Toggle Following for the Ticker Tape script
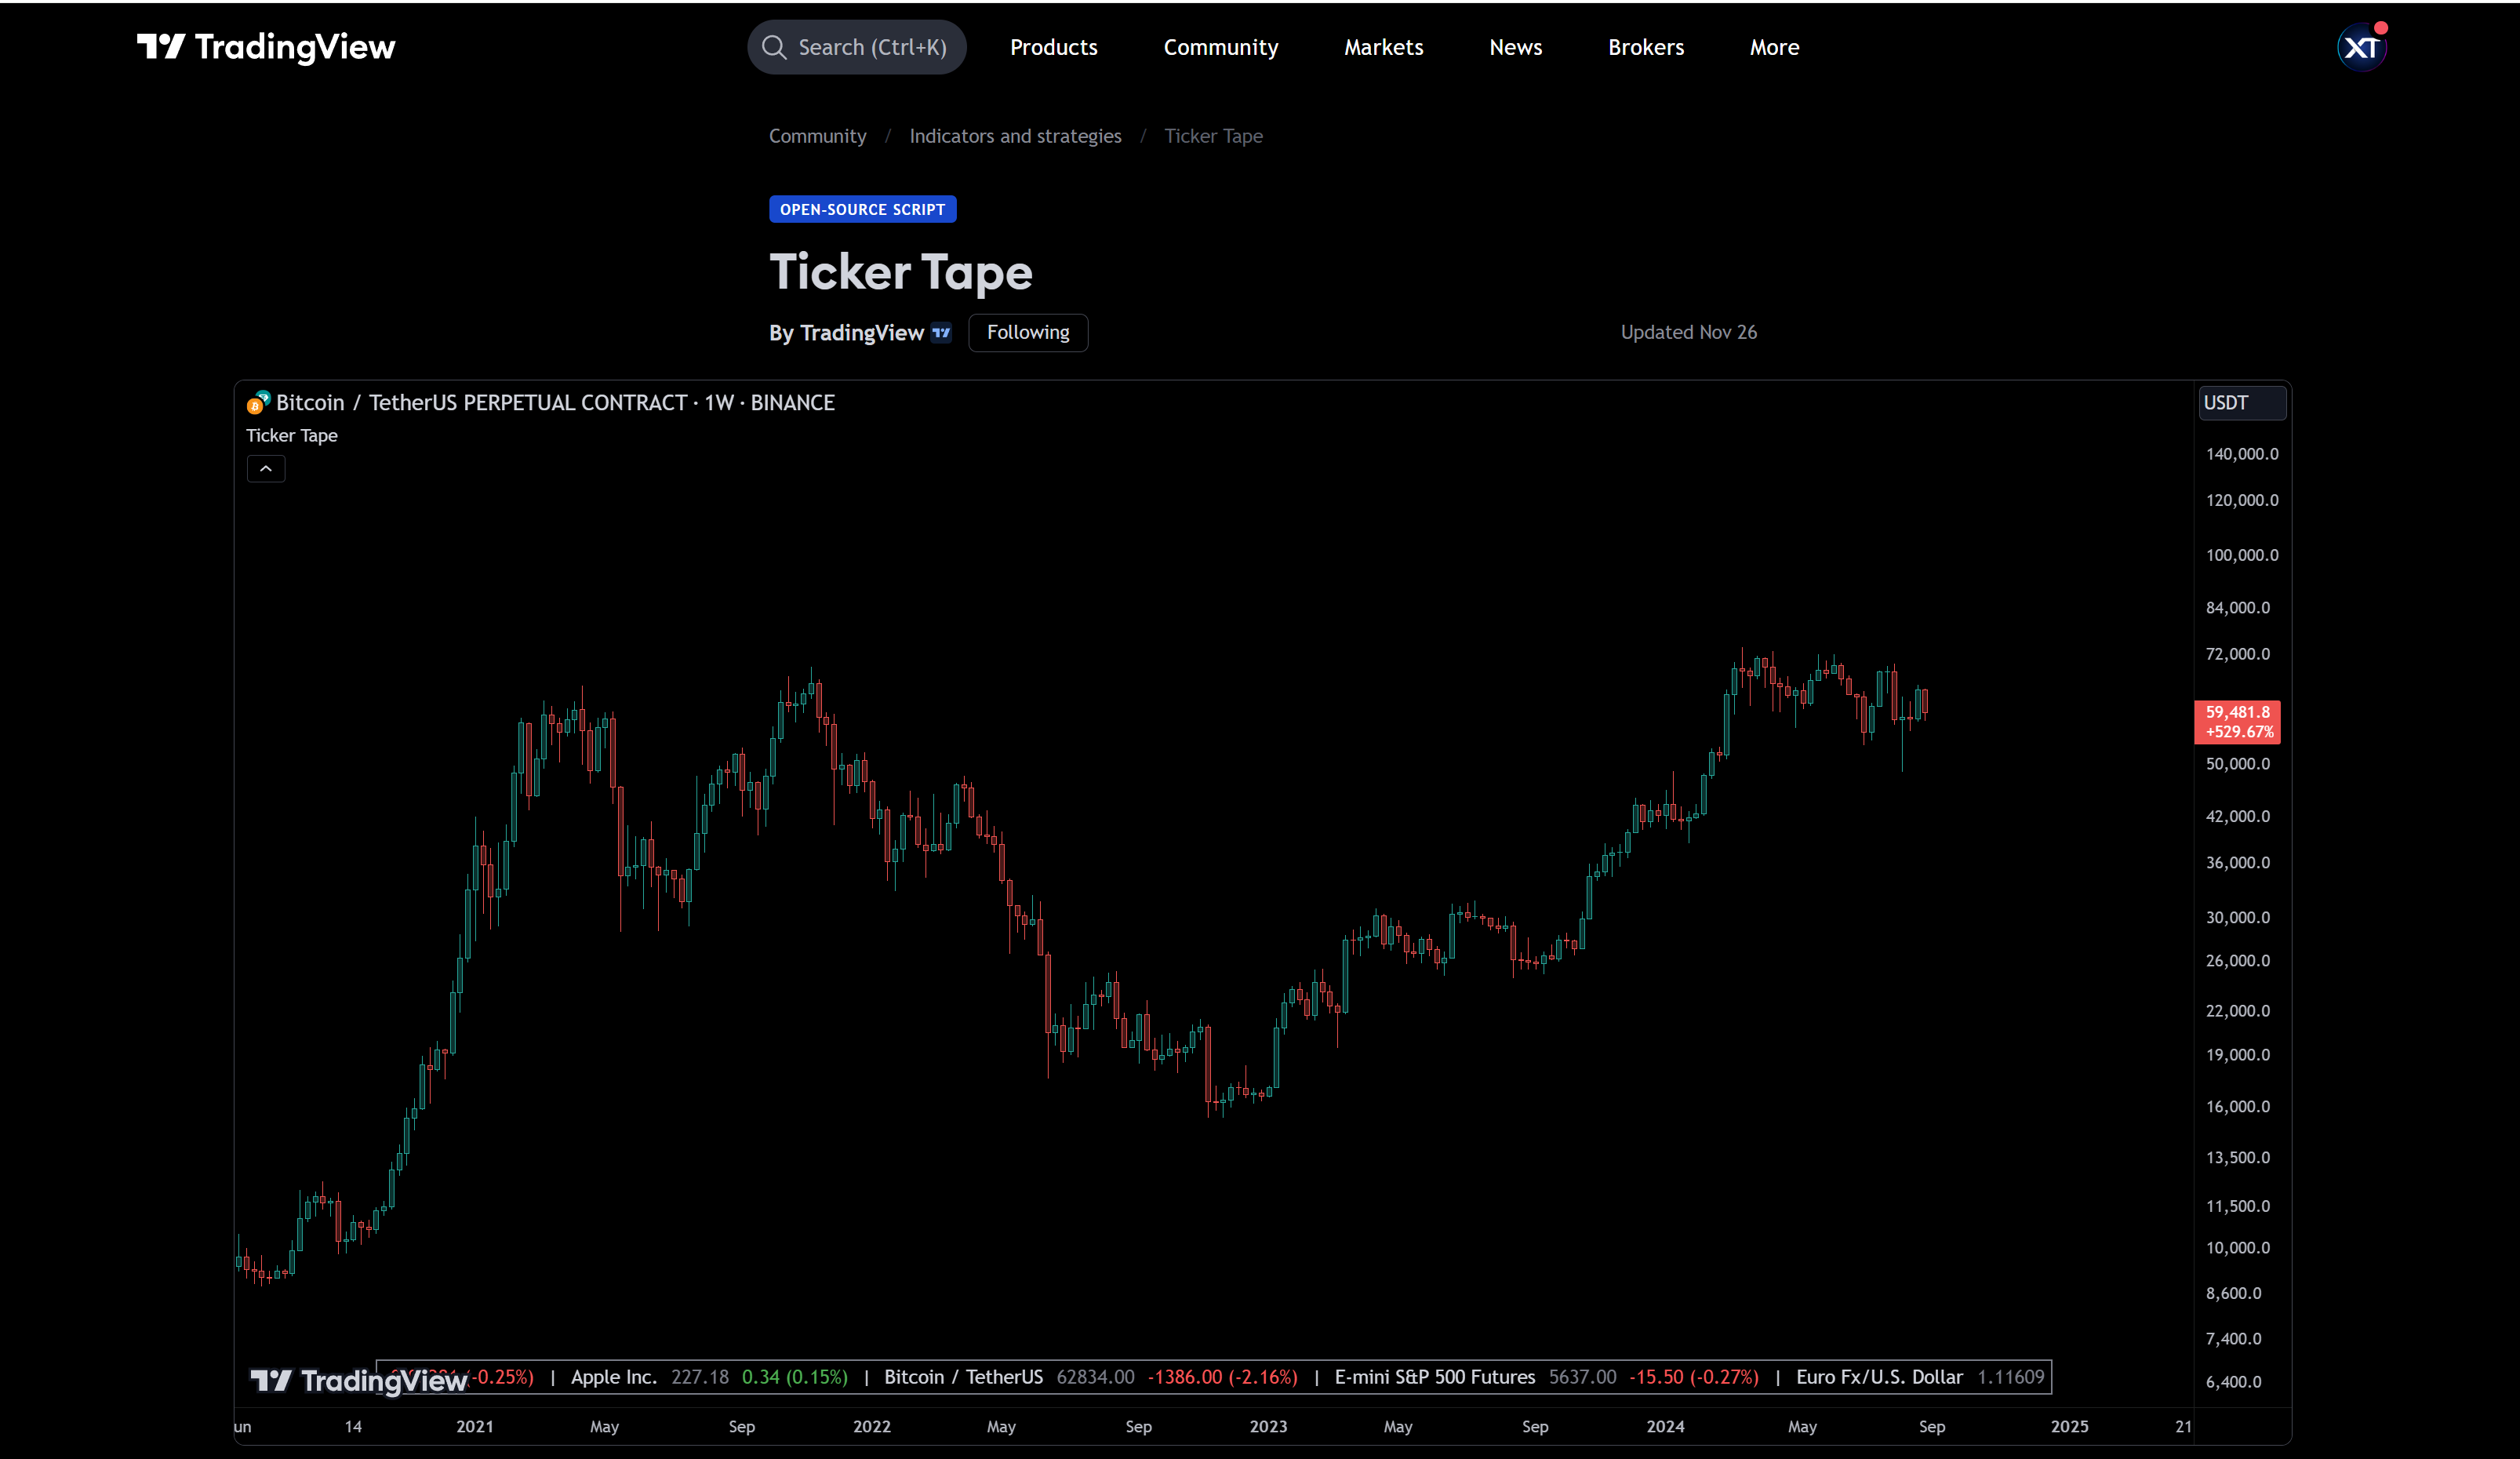Image resolution: width=2520 pixels, height=1459 pixels. (x=1027, y=332)
